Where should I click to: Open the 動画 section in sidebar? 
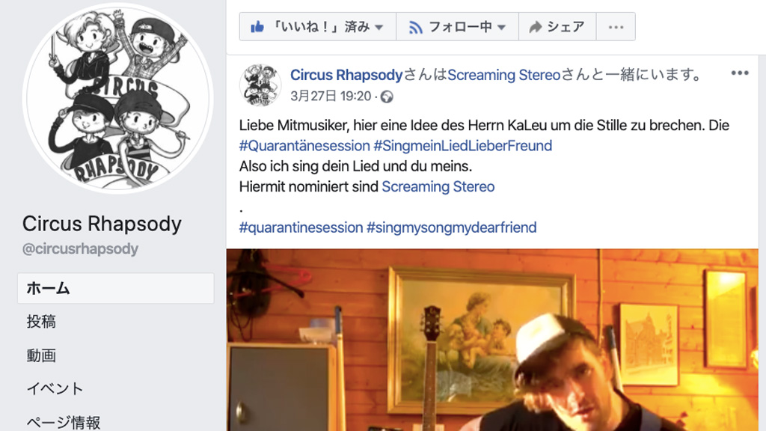point(41,355)
